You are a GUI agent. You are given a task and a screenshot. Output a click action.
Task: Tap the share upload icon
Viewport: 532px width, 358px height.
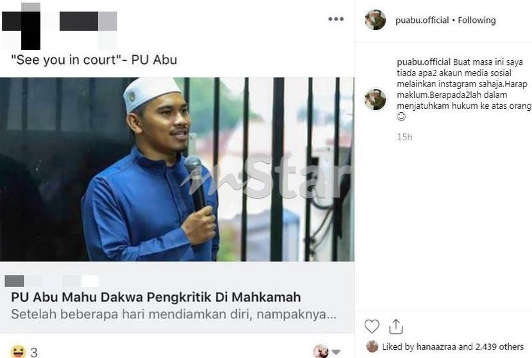tap(396, 327)
